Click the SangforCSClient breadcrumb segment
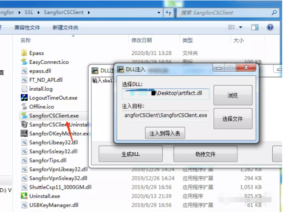The image size is (283, 220). click(63, 12)
